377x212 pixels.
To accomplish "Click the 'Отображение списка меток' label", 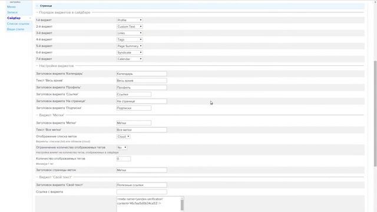I will (x=57, y=136).
